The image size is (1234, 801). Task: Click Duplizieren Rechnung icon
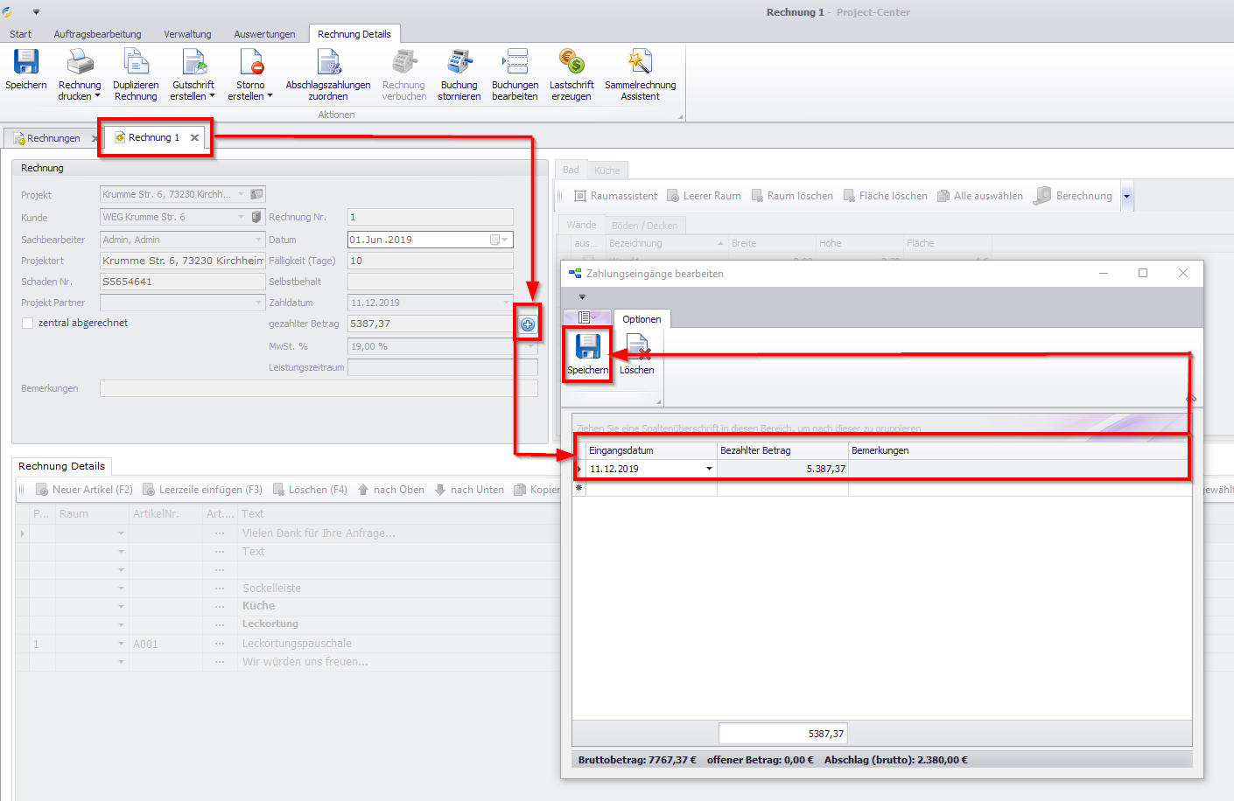[136, 63]
